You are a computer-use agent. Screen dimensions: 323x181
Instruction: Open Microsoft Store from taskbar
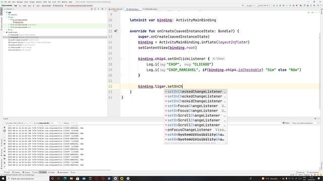[x=78, y=178]
